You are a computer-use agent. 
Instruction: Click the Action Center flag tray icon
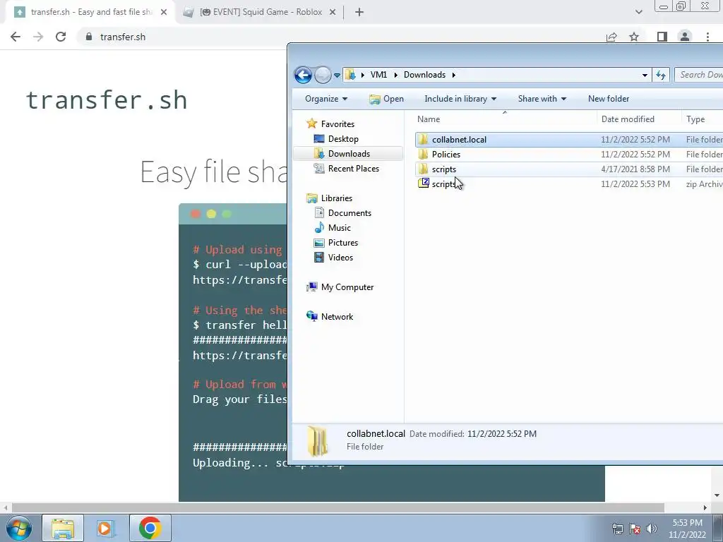635,529
